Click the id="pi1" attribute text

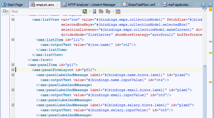[67, 65]
